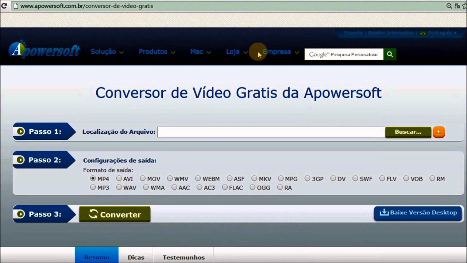Expand the Loja menu
Screen dimensions: 467x263
pyautogui.click(x=236, y=52)
